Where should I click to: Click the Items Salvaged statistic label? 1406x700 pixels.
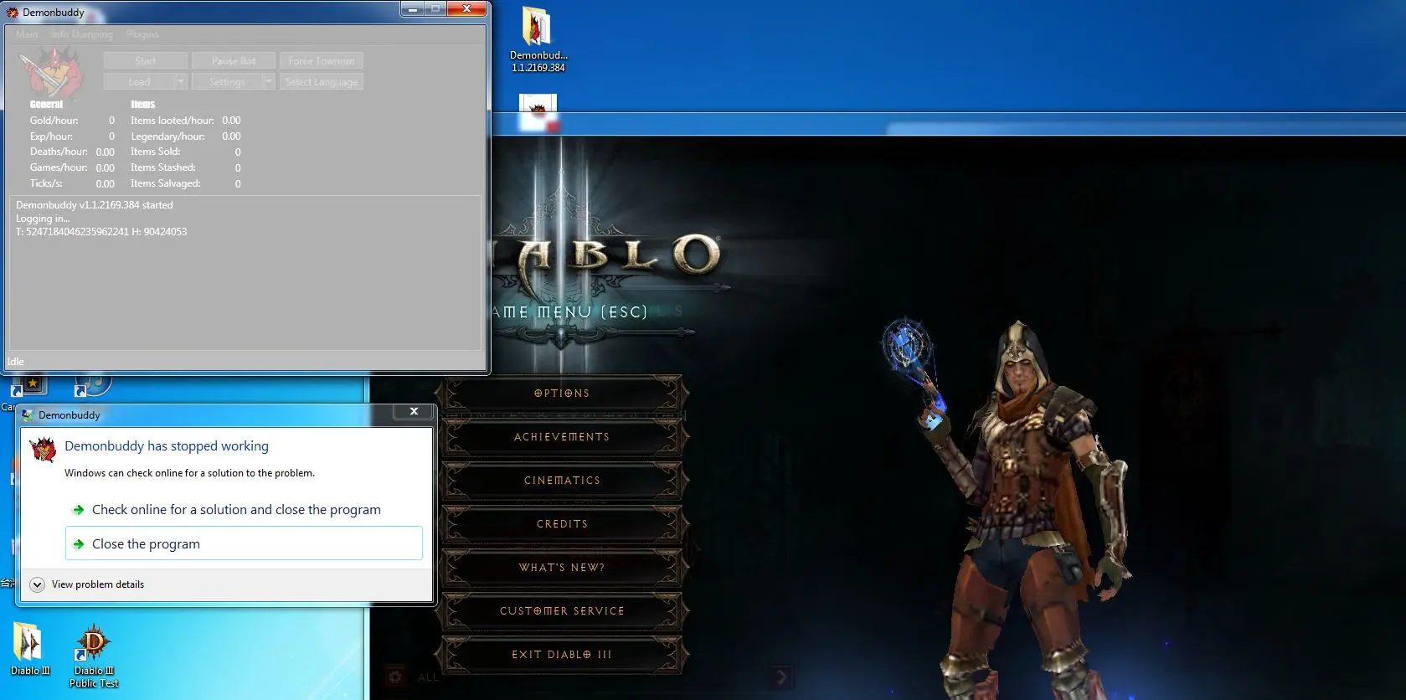(x=166, y=183)
